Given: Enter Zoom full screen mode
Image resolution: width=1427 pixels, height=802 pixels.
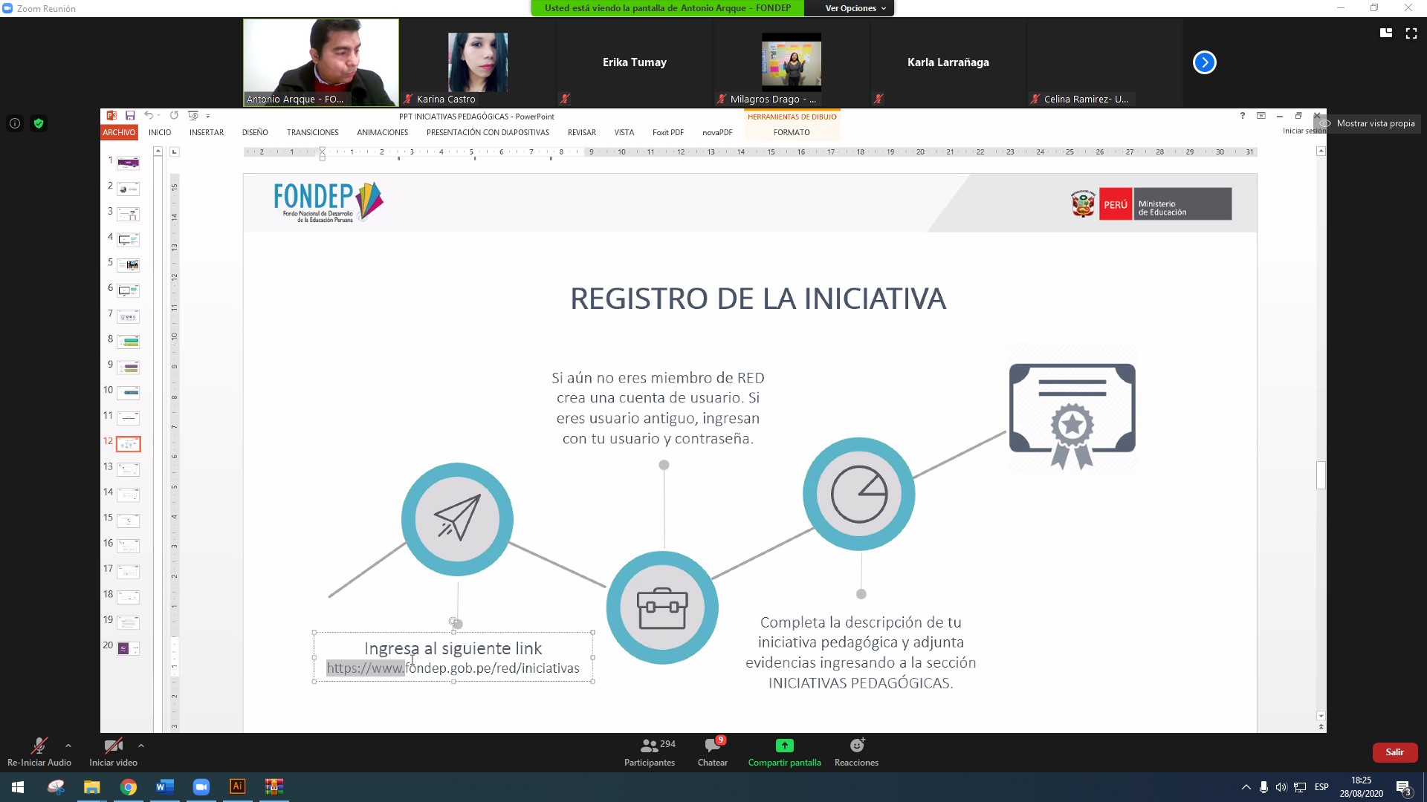Looking at the screenshot, I should 1411,33.
